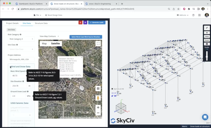Click the browser reload icon
Image resolution: width=211 pixels, height=128 pixels.
pos(13,9)
